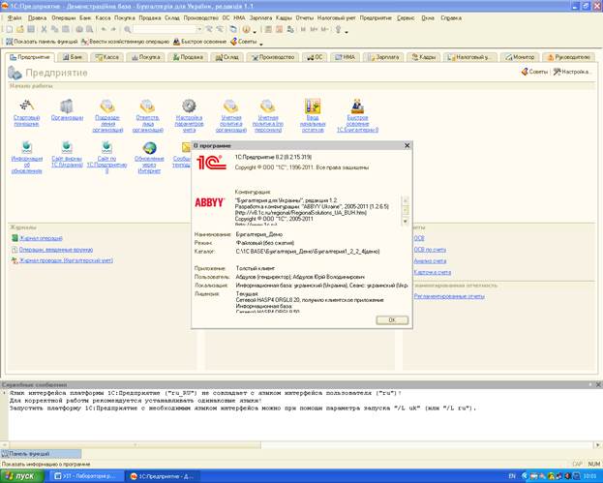603x483 pixels.
Task: Click Показать панель функций button
Action: 42,42
